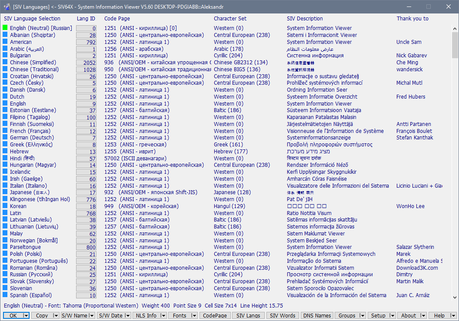Select the Slovenian language entry
The height and width of the screenshot is (321, 459).
[x=21, y=288]
